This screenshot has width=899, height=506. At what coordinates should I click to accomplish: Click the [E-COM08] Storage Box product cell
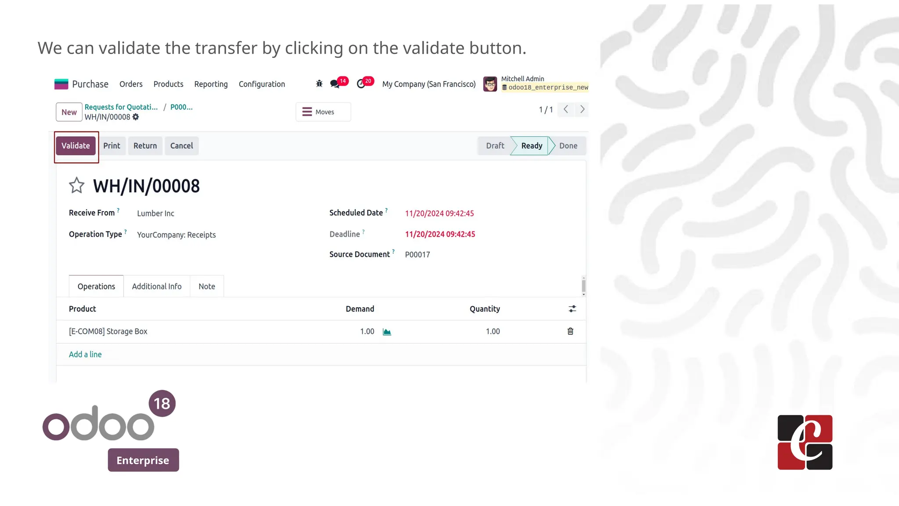108,331
